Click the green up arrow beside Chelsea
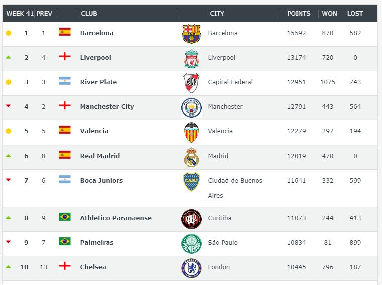Viewport: 382px width, 285px height. [8, 267]
